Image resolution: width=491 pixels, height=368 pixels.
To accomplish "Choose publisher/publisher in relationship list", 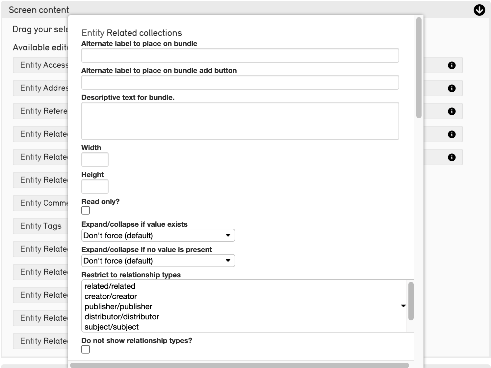I will pyautogui.click(x=118, y=307).
